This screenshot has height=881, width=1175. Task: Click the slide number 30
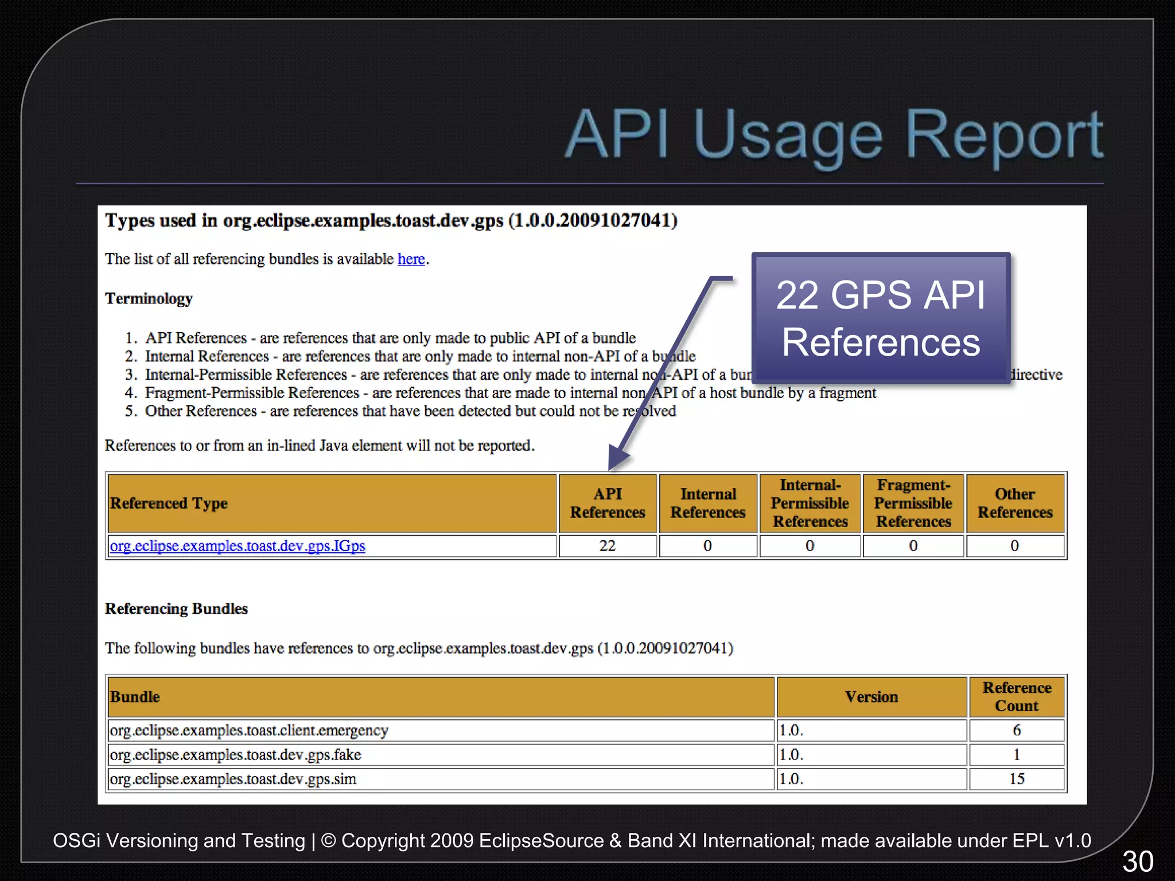[x=1138, y=861]
